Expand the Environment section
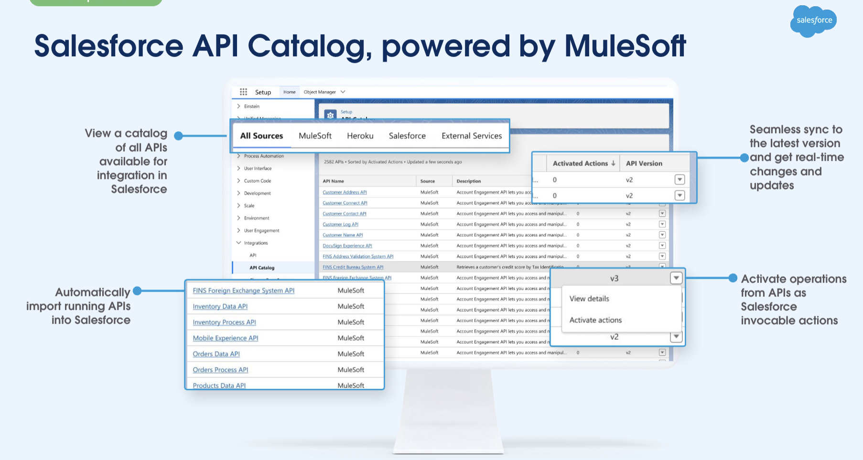Viewport: 863px width, 460px height. pos(238,218)
